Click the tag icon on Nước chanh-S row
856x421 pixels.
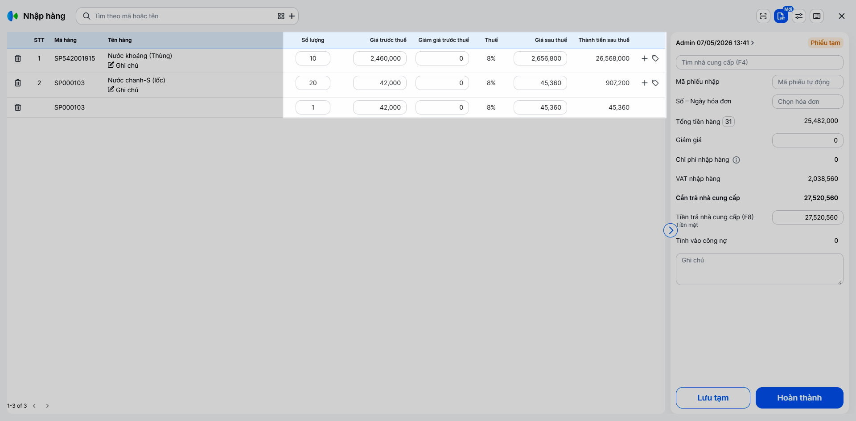(655, 83)
